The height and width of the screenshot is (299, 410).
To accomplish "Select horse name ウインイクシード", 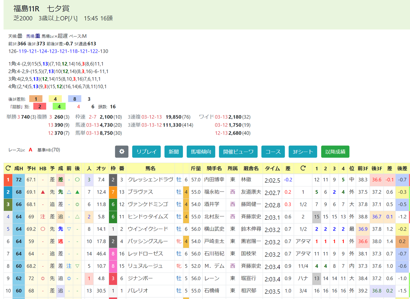I will 148,229.
